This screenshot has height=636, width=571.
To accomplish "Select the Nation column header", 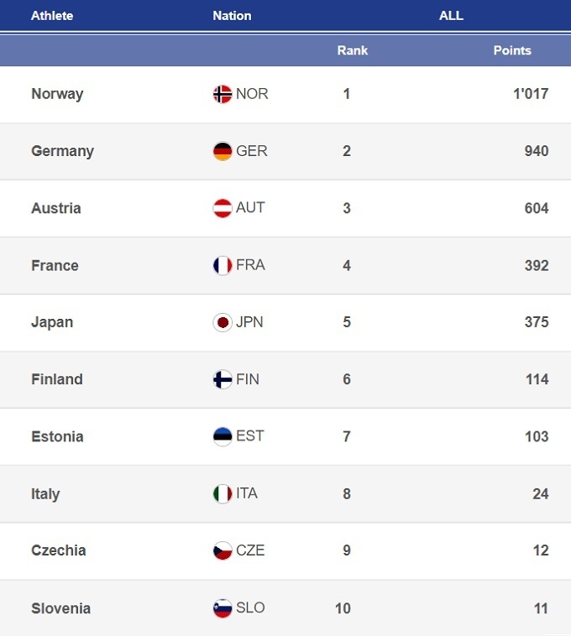I will click(232, 16).
